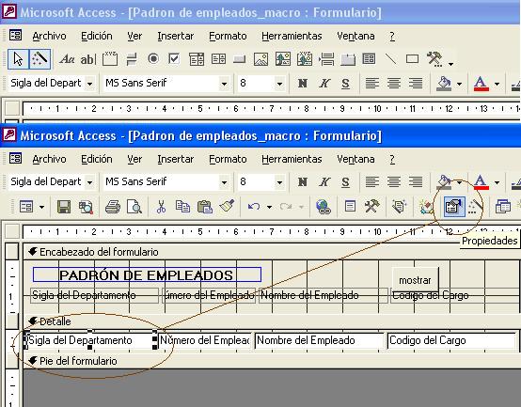Select the 'Detalle' section bar
The height and width of the screenshot is (407, 521).
point(271,321)
